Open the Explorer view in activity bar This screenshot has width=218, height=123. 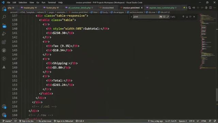click(4, 9)
